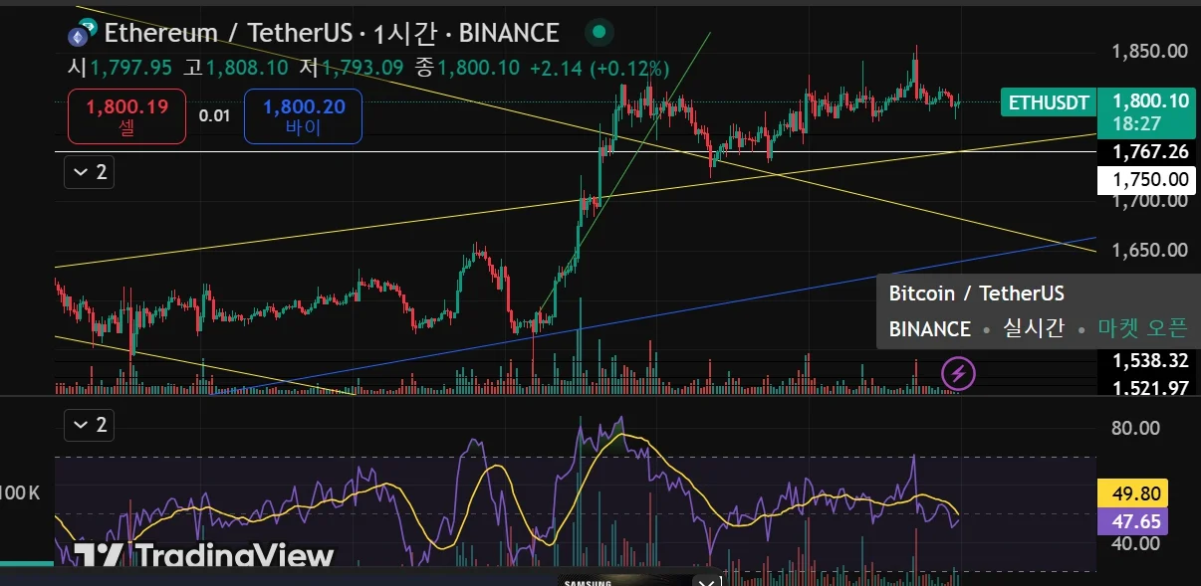Click the Ethereum coin logo icon

(x=79, y=35)
